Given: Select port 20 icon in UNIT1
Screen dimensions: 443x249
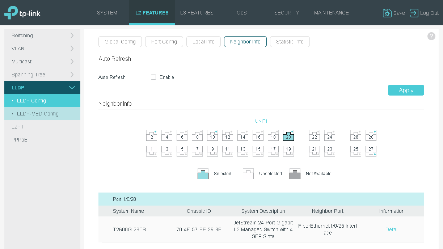Looking at the screenshot, I should pos(288,136).
